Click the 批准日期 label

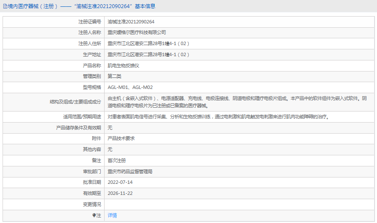coord(92,182)
